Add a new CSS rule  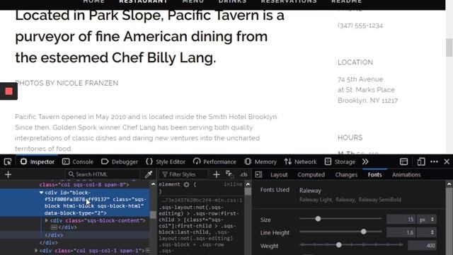point(216,174)
